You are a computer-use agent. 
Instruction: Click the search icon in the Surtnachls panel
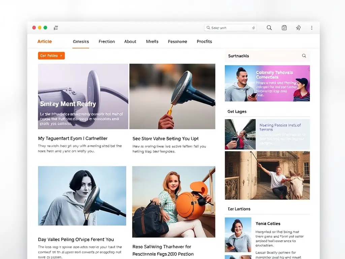(x=304, y=56)
